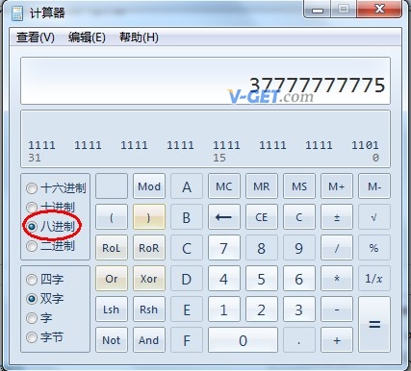The height and width of the screenshot is (371, 411).
Task: Open the 帮助(H) menu
Action: pos(139,37)
